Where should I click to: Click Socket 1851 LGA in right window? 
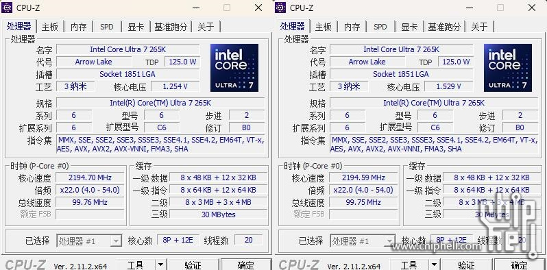pos(401,74)
